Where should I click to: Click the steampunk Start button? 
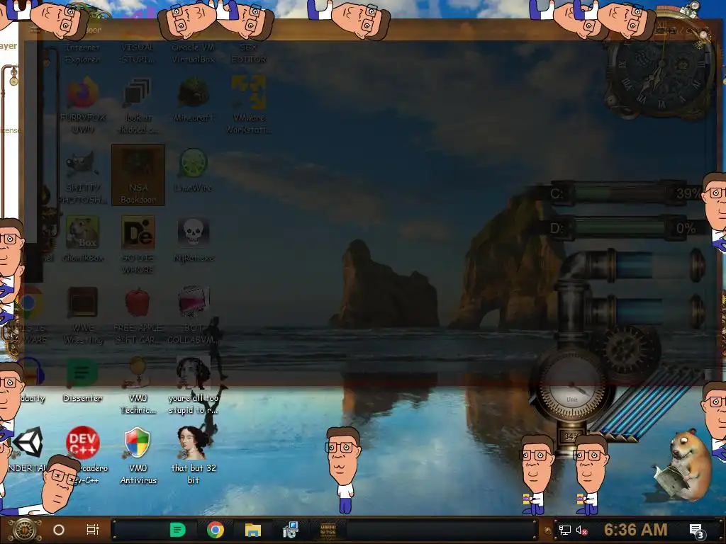[24, 530]
